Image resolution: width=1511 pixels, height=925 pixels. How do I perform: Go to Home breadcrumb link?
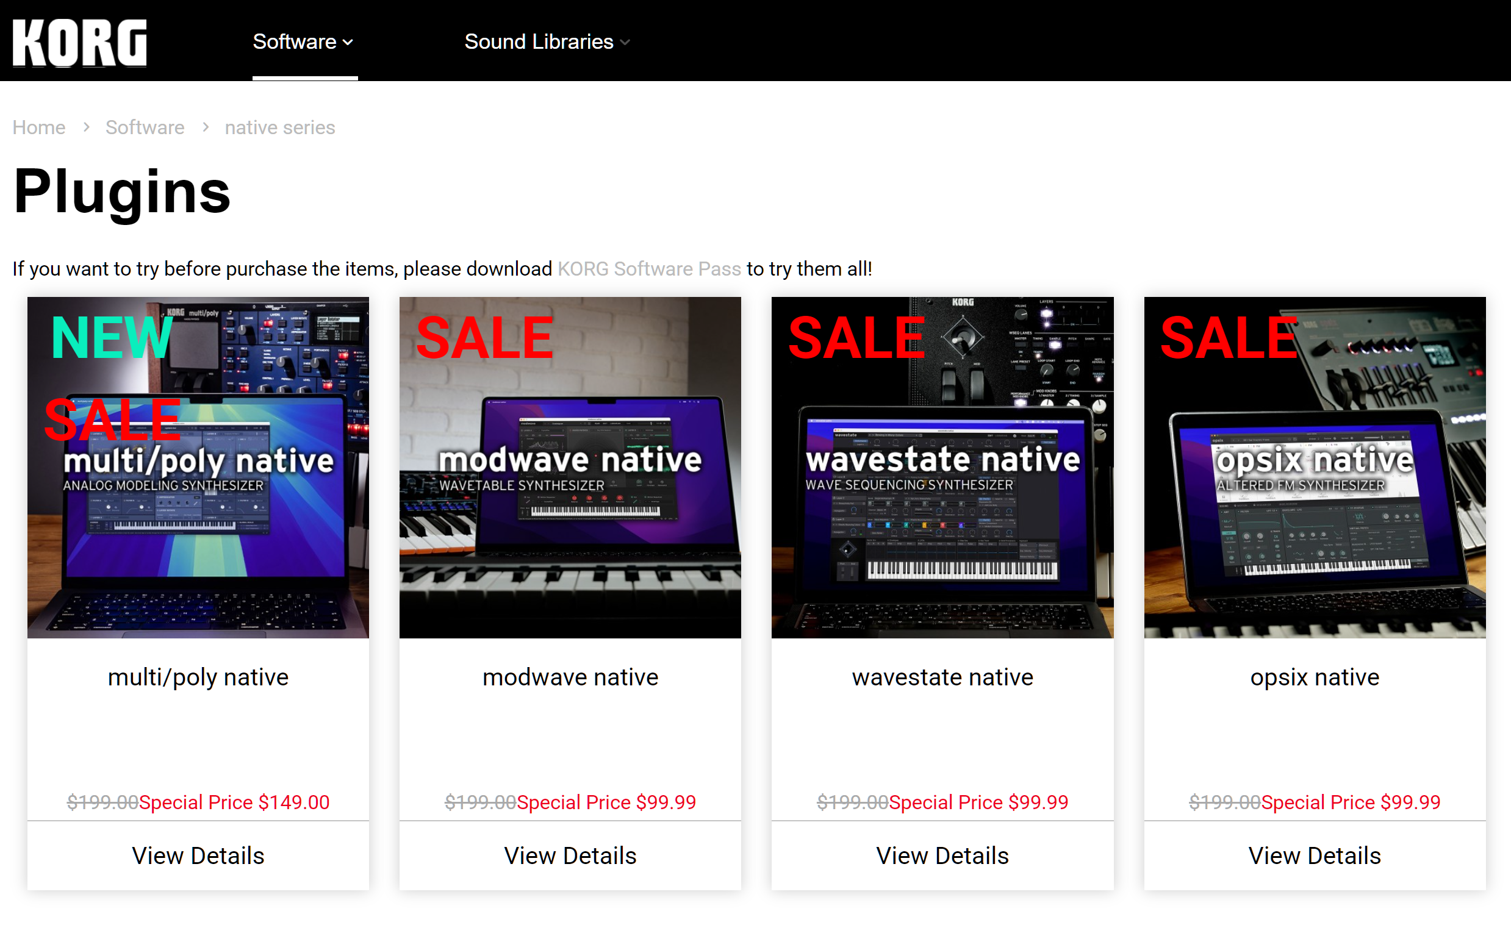pos(38,127)
